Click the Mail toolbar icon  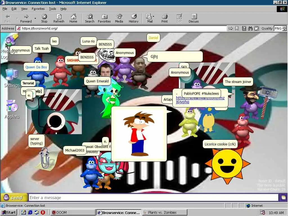(149, 18)
